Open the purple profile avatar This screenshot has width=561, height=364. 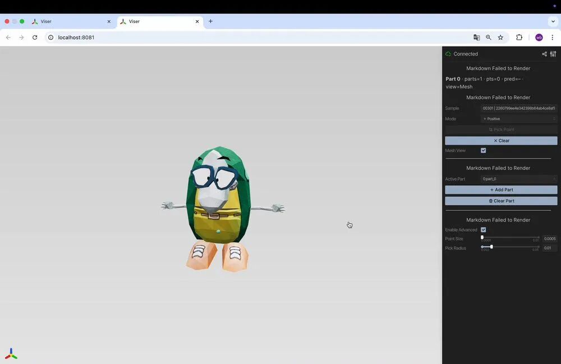(x=539, y=37)
